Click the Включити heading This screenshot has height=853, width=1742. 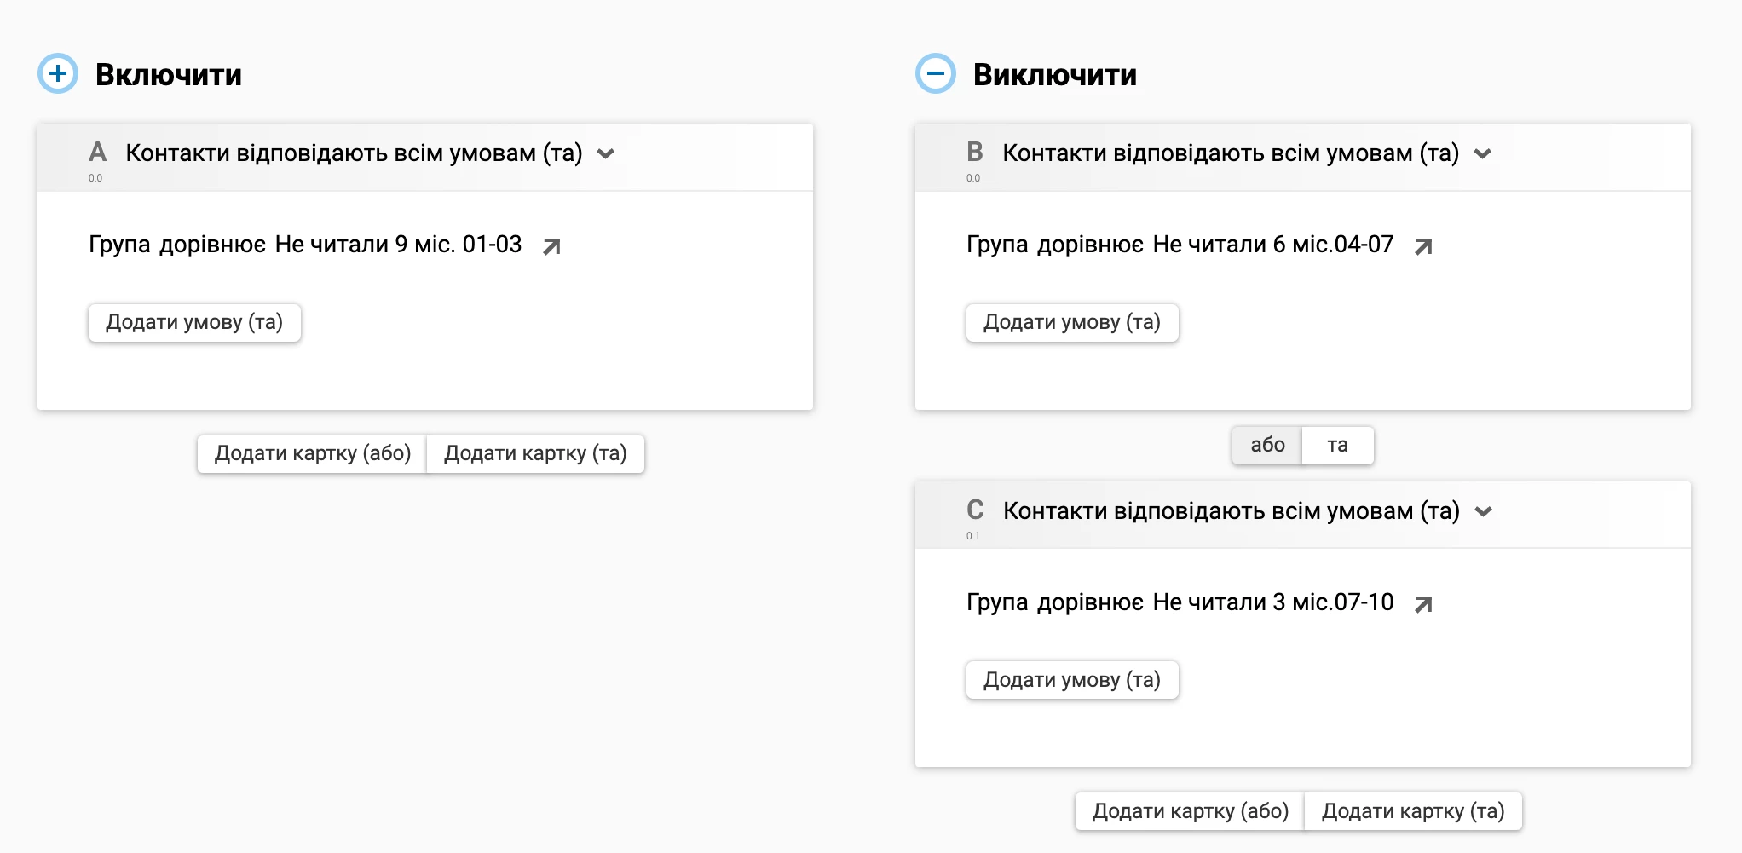click(x=169, y=74)
